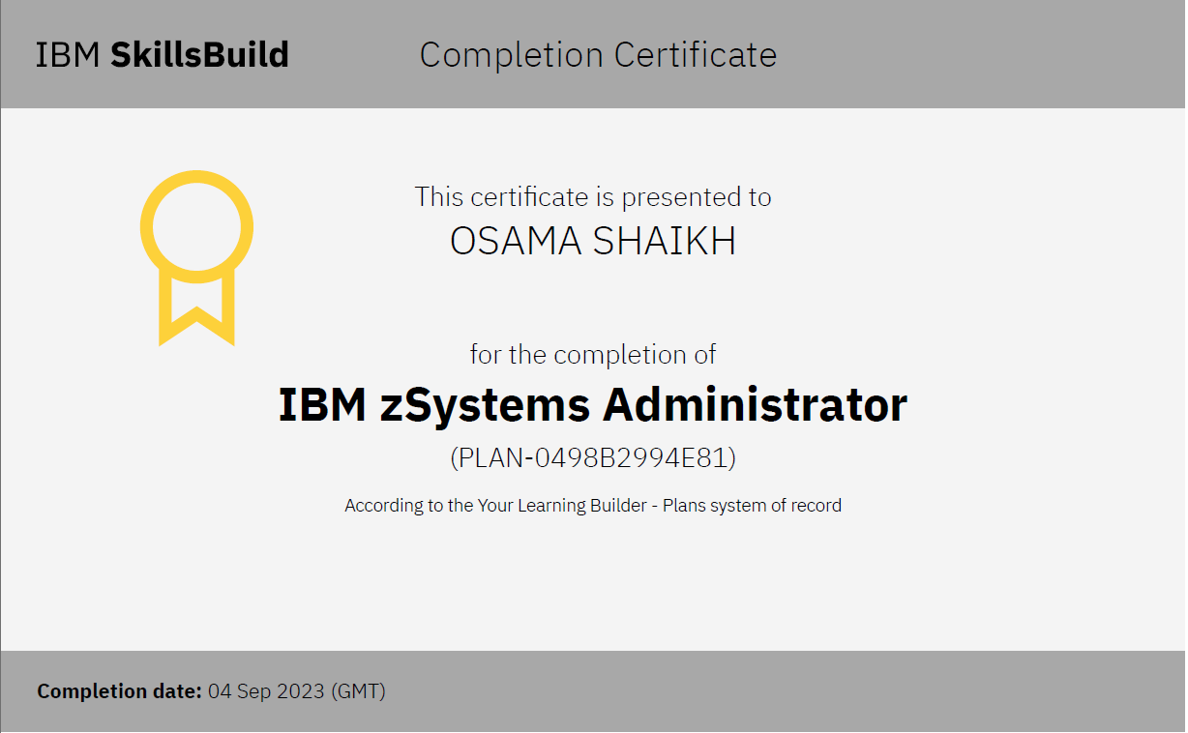This screenshot has width=1188, height=733.
Task: Click the phrase 'for the completion of'
Action: pos(593,354)
